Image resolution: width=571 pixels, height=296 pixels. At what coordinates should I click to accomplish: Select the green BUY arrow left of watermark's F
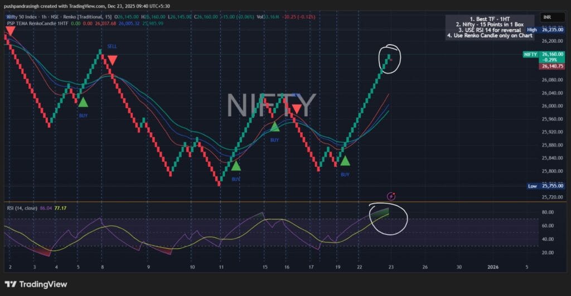(x=275, y=126)
